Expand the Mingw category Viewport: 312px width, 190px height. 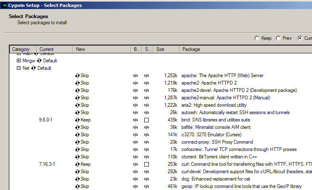(x=18, y=61)
